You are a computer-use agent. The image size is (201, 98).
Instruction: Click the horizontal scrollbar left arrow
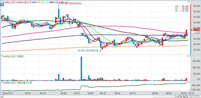point(1,96)
